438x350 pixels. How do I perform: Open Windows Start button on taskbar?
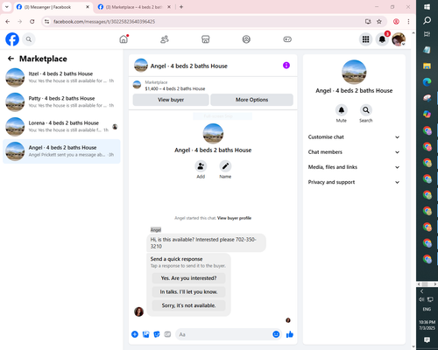[427, 7]
